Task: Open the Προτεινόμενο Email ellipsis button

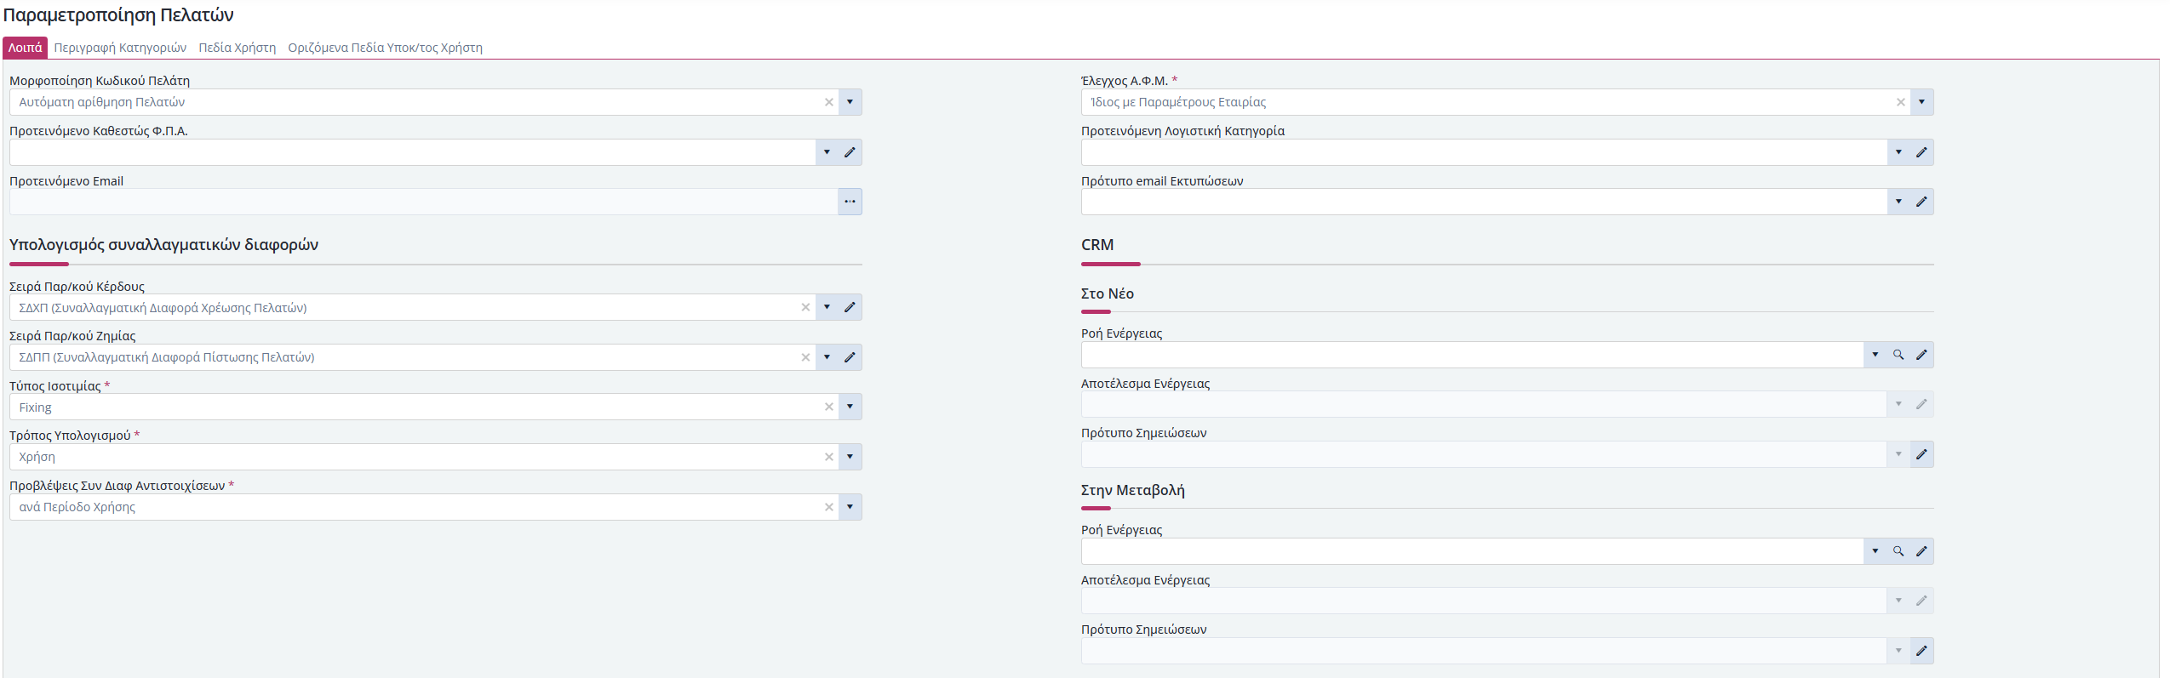Action: [850, 202]
